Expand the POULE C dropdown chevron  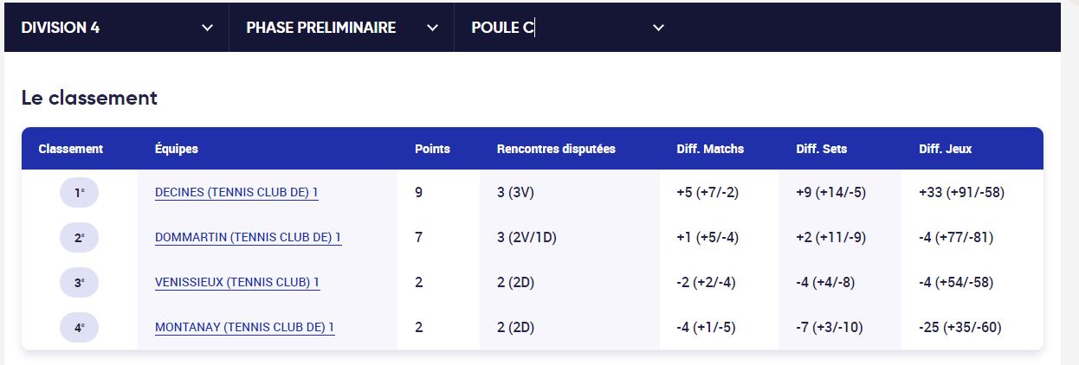point(658,28)
